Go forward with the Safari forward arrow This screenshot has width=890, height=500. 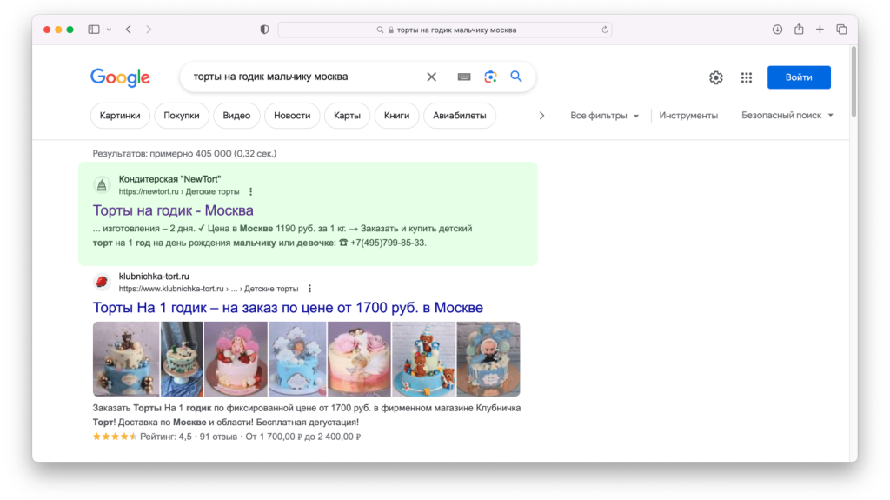149,30
